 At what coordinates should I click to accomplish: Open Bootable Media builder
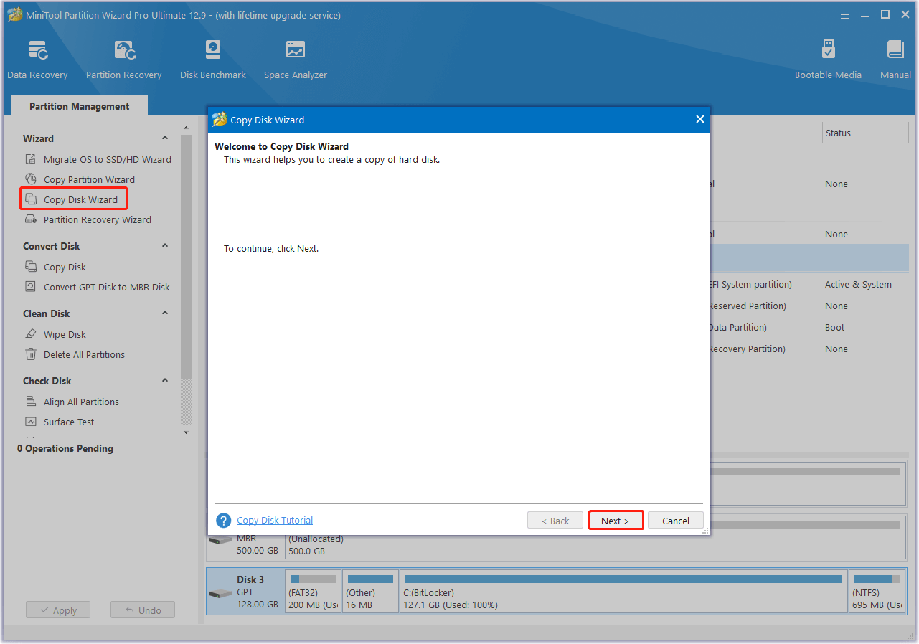[828, 60]
